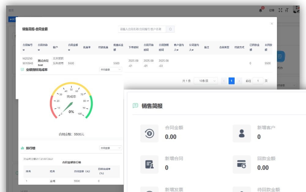This screenshot has height=192, width=306.
Task: Click 订单 in the top header
Action: click(272, 10)
